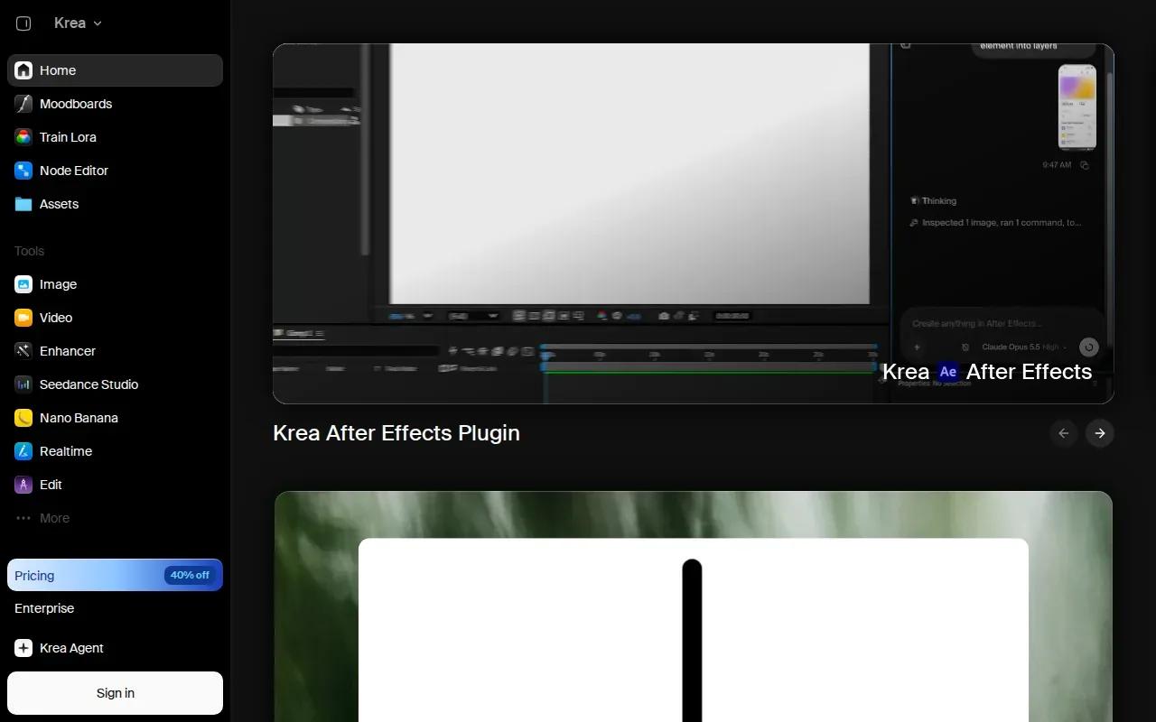Open the Krea workspace dropdown
This screenshot has width=1156, height=722.
78,23
